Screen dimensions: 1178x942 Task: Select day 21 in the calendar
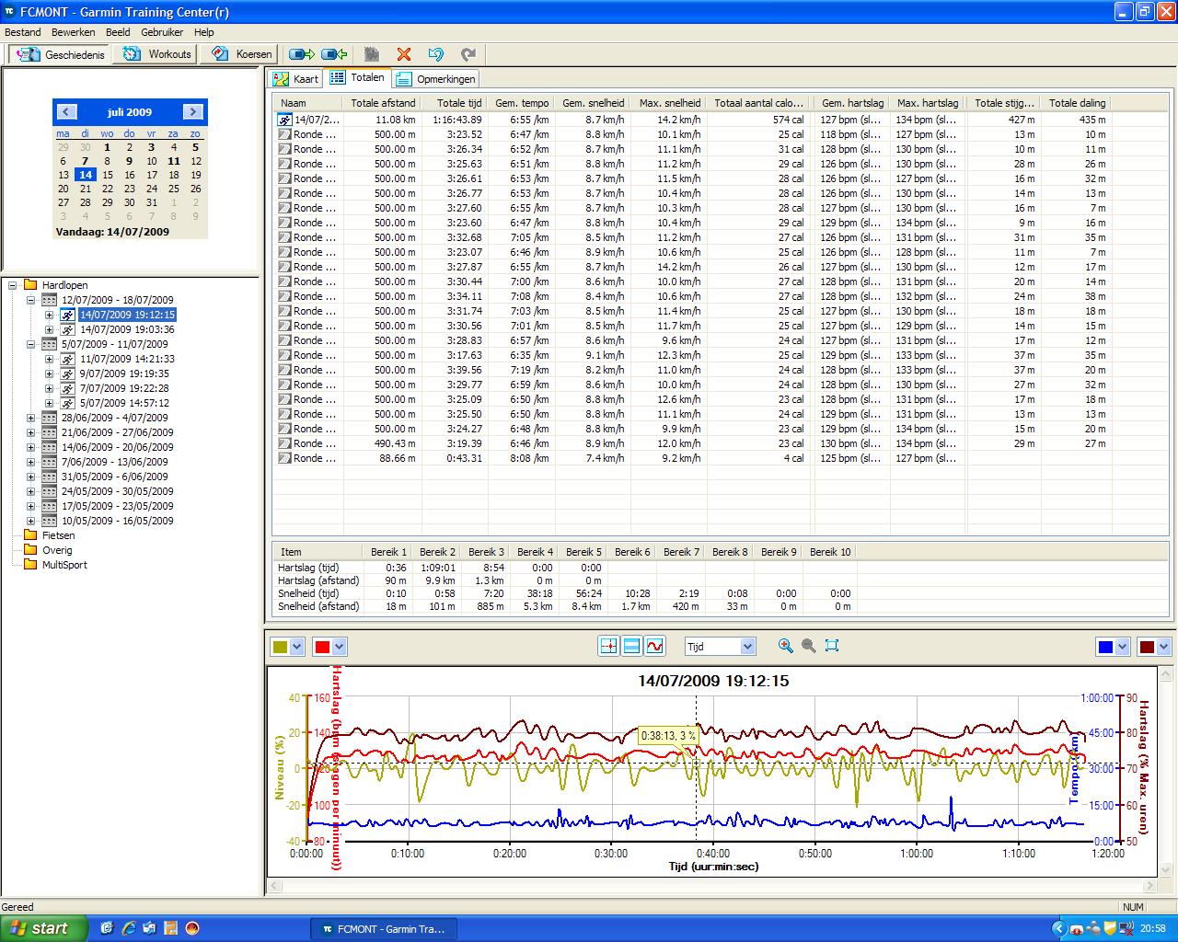[85, 189]
